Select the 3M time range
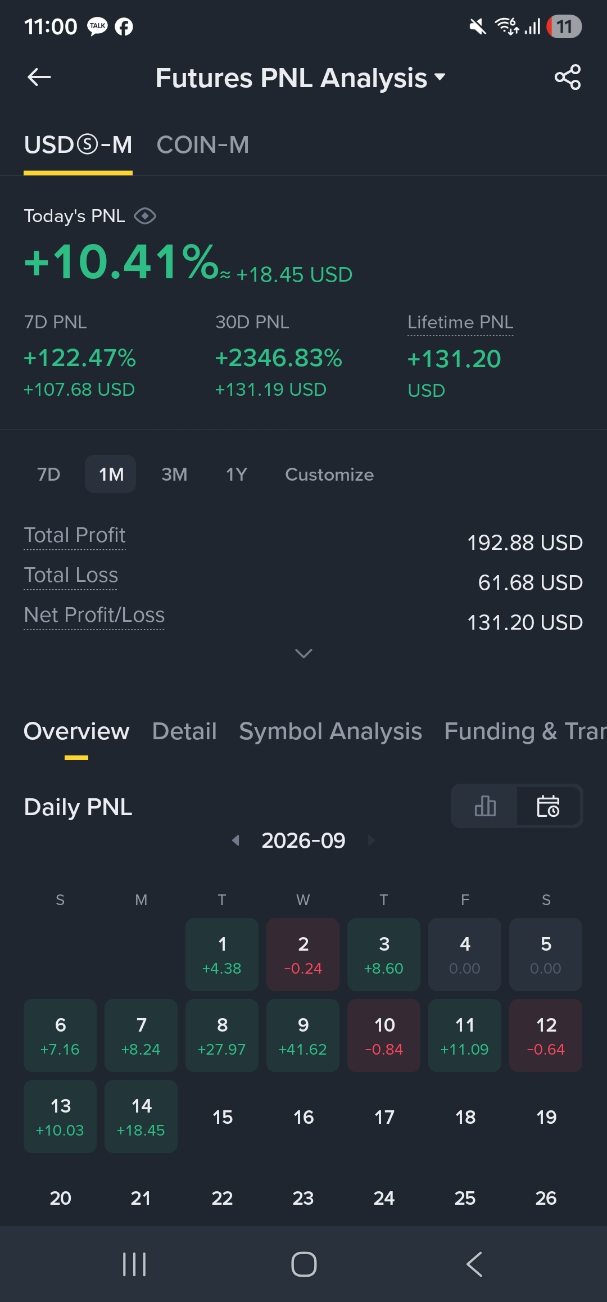 point(174,474)
